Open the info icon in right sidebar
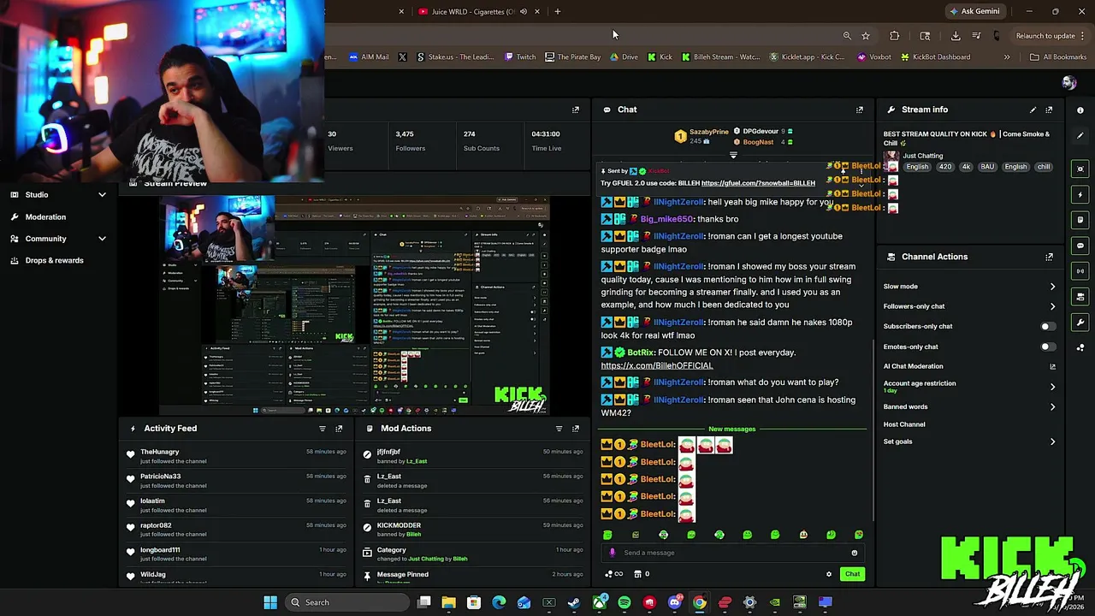This screenshot has width=1095, height=616. [x=1080, y=110]
